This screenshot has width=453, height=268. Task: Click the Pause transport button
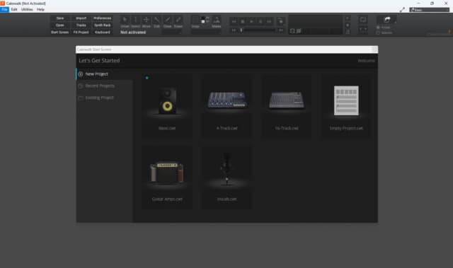(260, 21)
